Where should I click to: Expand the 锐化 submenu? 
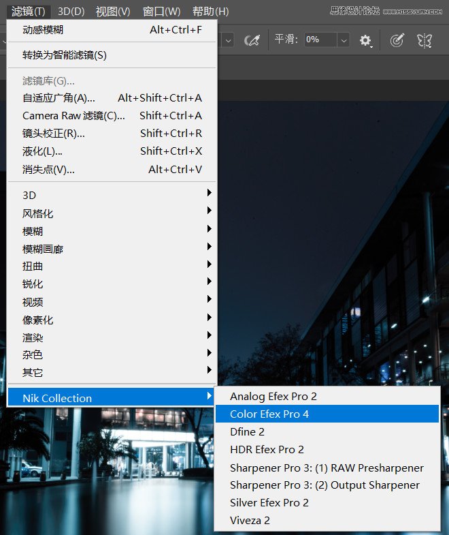[112, 284]
